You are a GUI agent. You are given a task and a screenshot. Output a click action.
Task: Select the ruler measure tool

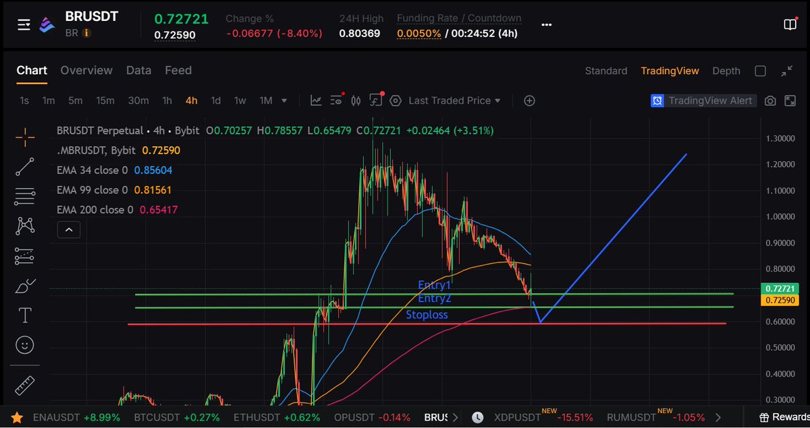[25, 386]
